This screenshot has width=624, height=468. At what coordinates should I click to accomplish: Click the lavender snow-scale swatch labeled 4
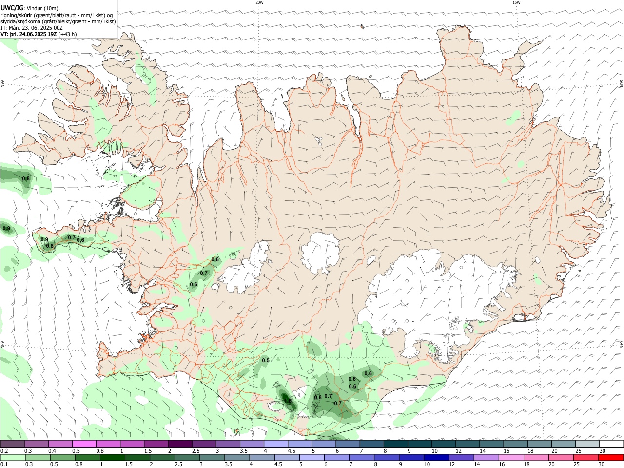point(275,444)
